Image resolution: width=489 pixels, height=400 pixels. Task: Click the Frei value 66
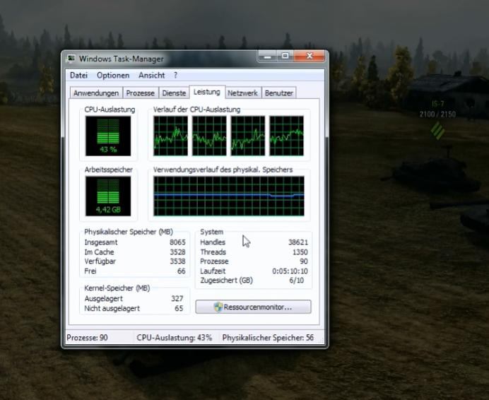[x=181, y=271]
